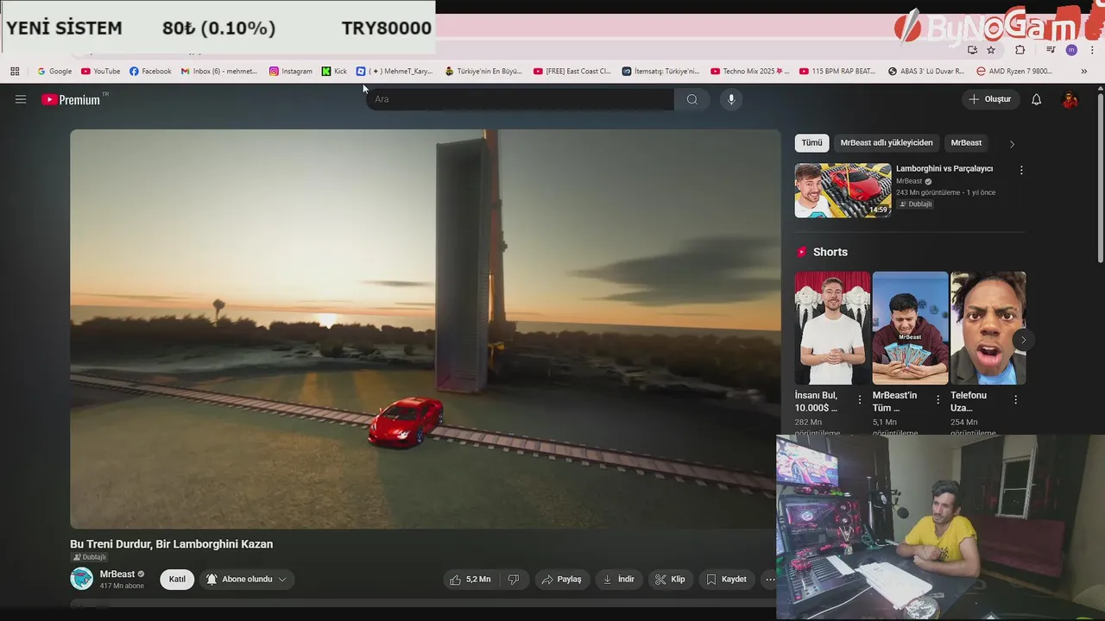Like the video with thumbs up
Image resolution: width=1105 pixels, height=621 pixels.
tap(470, 580)
